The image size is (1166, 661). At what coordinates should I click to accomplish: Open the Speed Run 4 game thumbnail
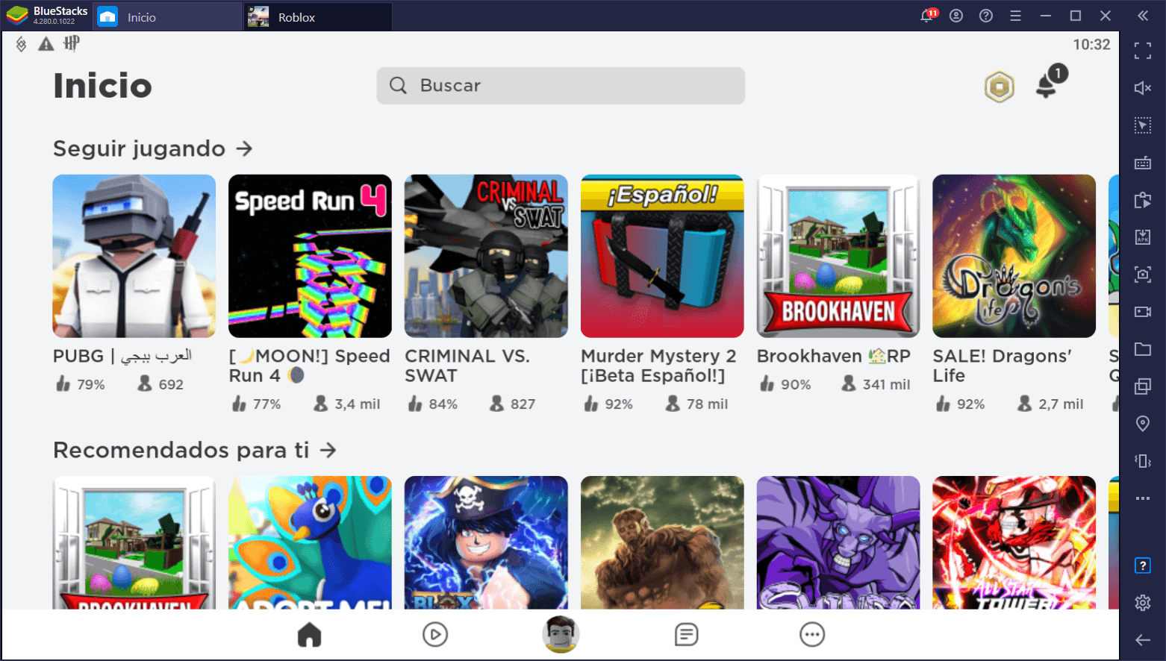point(310,256)
